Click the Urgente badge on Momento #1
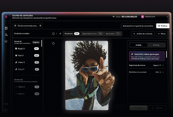Viewport: 173px width, 117px height. (36, 42)
